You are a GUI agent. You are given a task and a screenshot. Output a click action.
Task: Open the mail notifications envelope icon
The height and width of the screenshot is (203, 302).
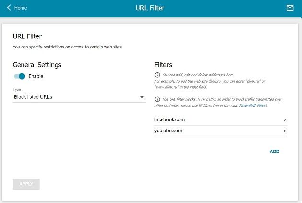coord(290,8)
